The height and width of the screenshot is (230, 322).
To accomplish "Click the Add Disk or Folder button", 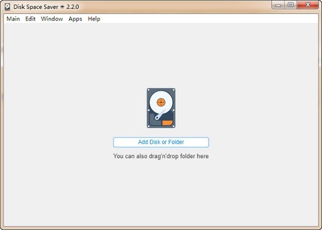I will [x=161, y=142].
